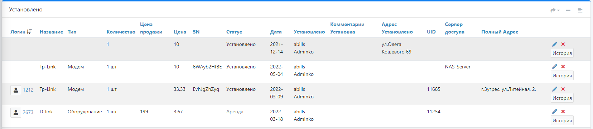Sort by the Полный Адрес column header
This screenshot has height=129, width=593.
click(500, 32)
